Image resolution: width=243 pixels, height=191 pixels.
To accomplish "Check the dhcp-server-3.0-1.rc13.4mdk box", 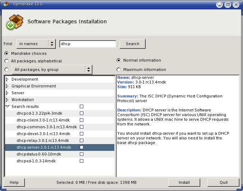I will tap(82, 147).
